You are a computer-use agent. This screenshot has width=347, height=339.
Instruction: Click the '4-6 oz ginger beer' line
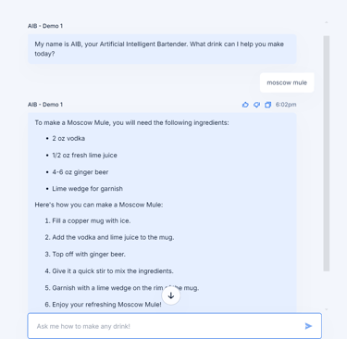[81, 172]
